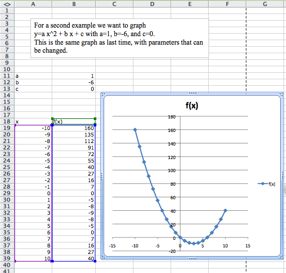Screen dimensions: 286x273
Task: Click the blue fill handle at bottom of B39
Action: (95, 261)
